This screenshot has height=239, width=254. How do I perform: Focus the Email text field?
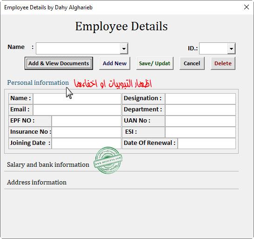pyautogui.click(x=77, y=109)
